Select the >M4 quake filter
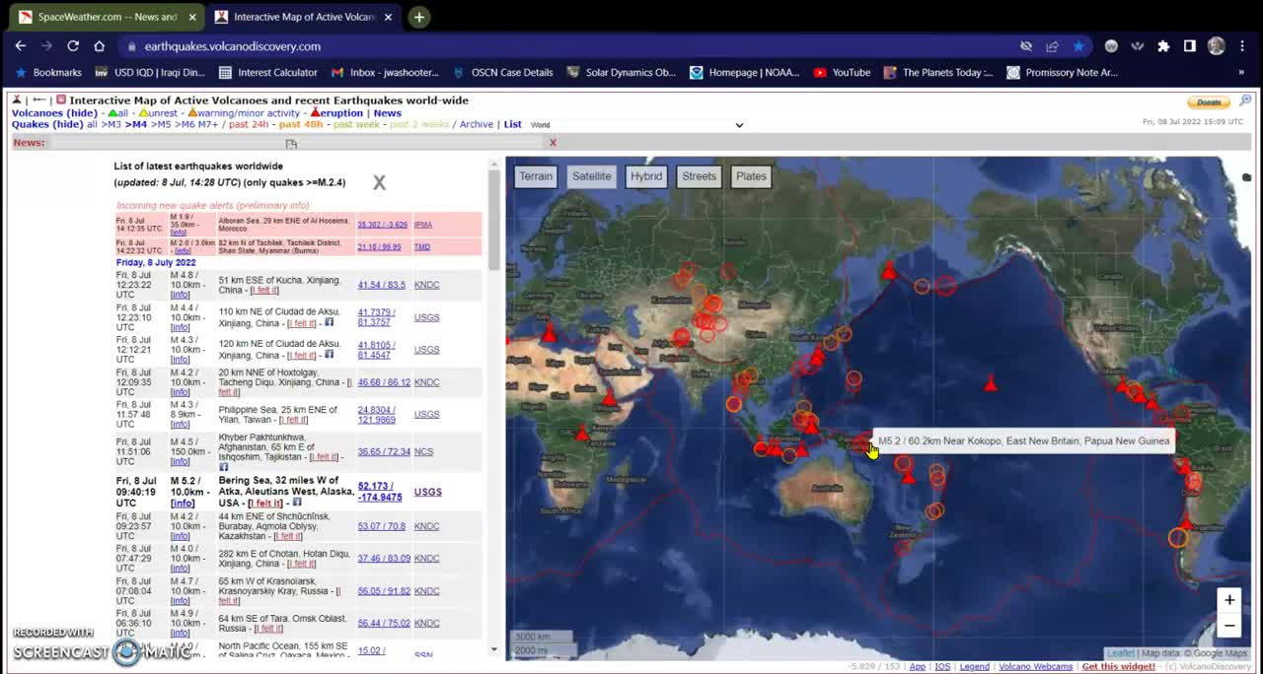 pyautogui.click(x=136, y=124)
